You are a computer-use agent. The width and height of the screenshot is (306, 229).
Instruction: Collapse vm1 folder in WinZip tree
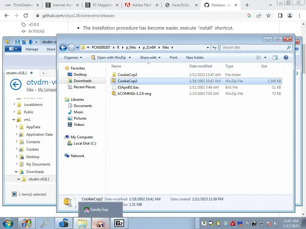pyautogui.click(x=14, y=120)
